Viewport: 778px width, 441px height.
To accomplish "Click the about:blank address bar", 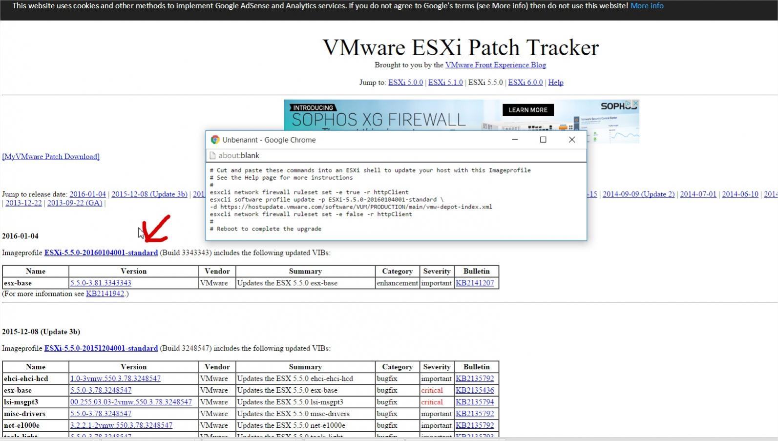I will tap(396, 155).
